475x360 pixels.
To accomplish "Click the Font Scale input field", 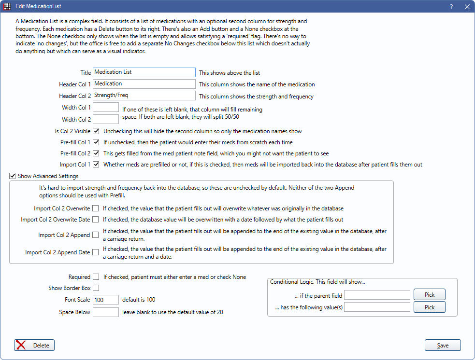I will (106, 300).
